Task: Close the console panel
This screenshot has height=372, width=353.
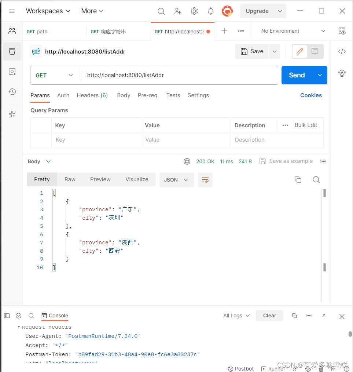Action: (342, 317)
